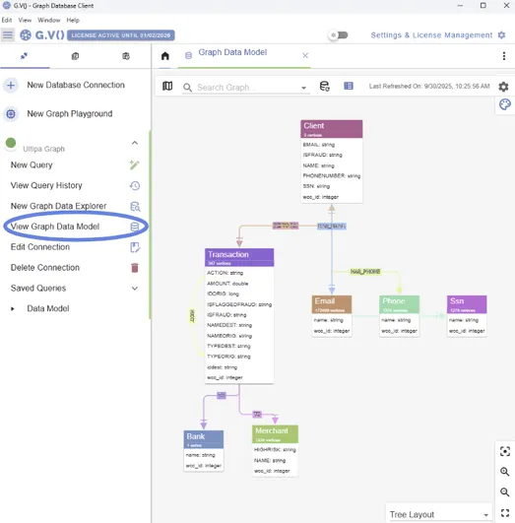Click the View Graph Data Model database icon
This screenshot has height=523, width=515.
pos(135,227)
